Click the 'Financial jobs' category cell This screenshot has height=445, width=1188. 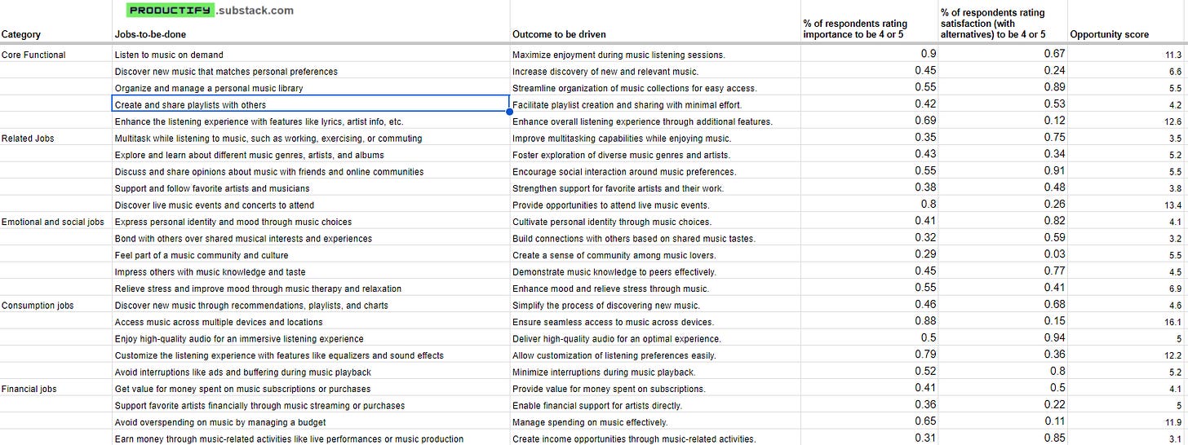[55, 389]
